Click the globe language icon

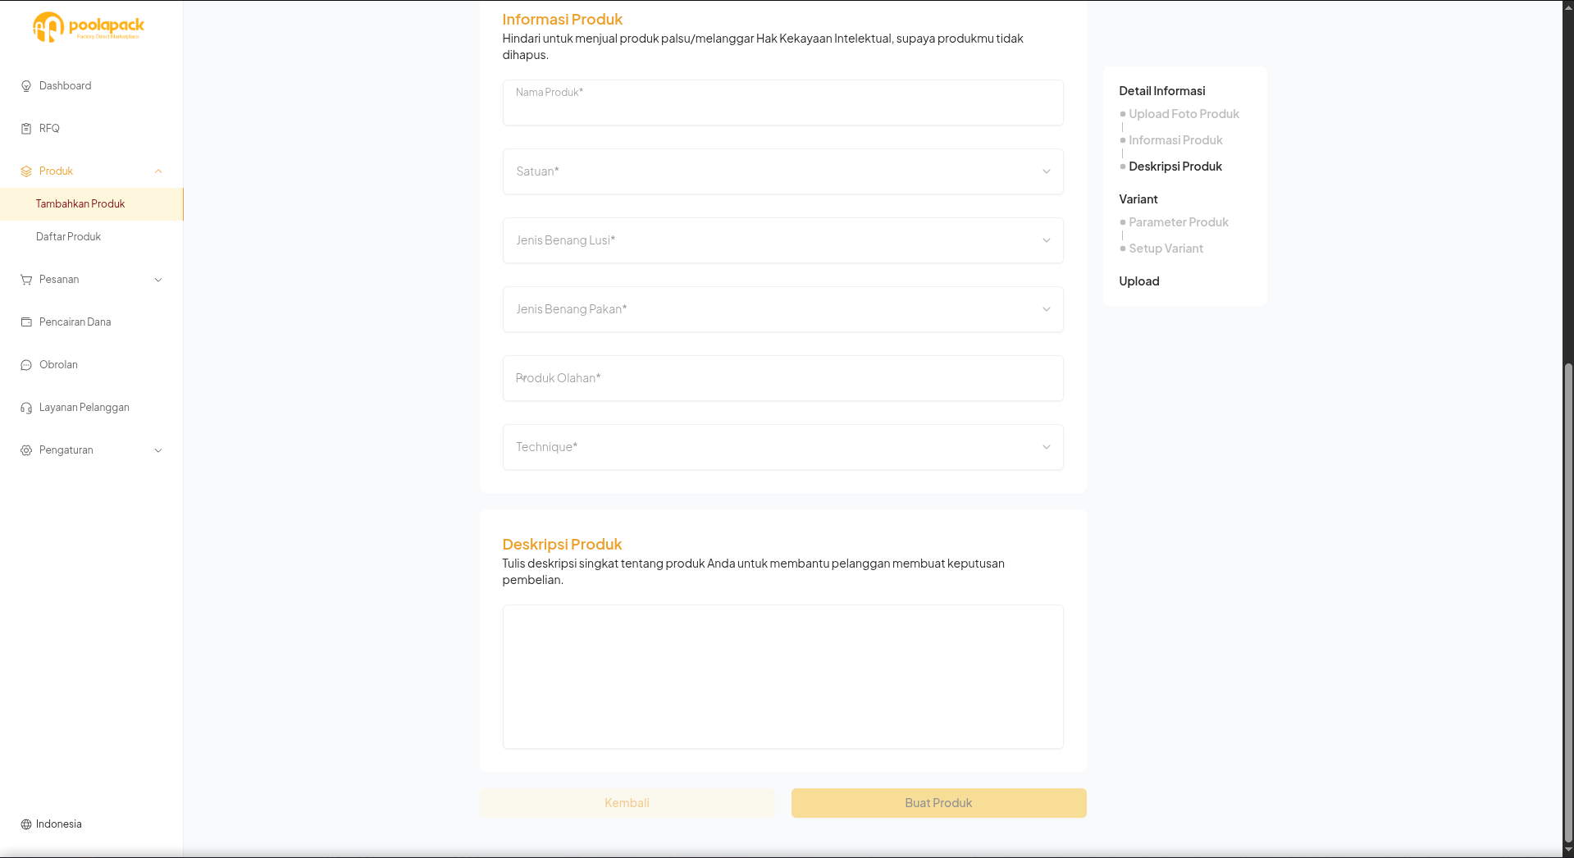click(26, 824)
